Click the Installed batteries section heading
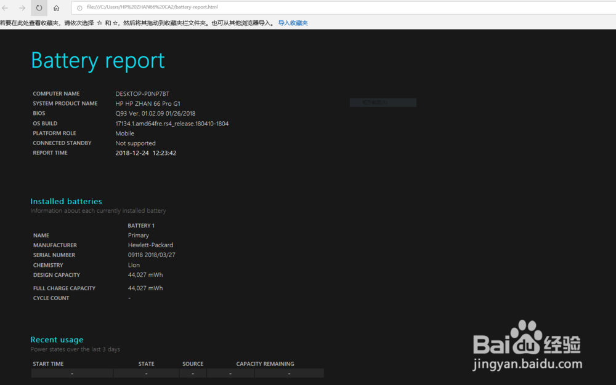616x385 pixels. (x=67, y=201)
